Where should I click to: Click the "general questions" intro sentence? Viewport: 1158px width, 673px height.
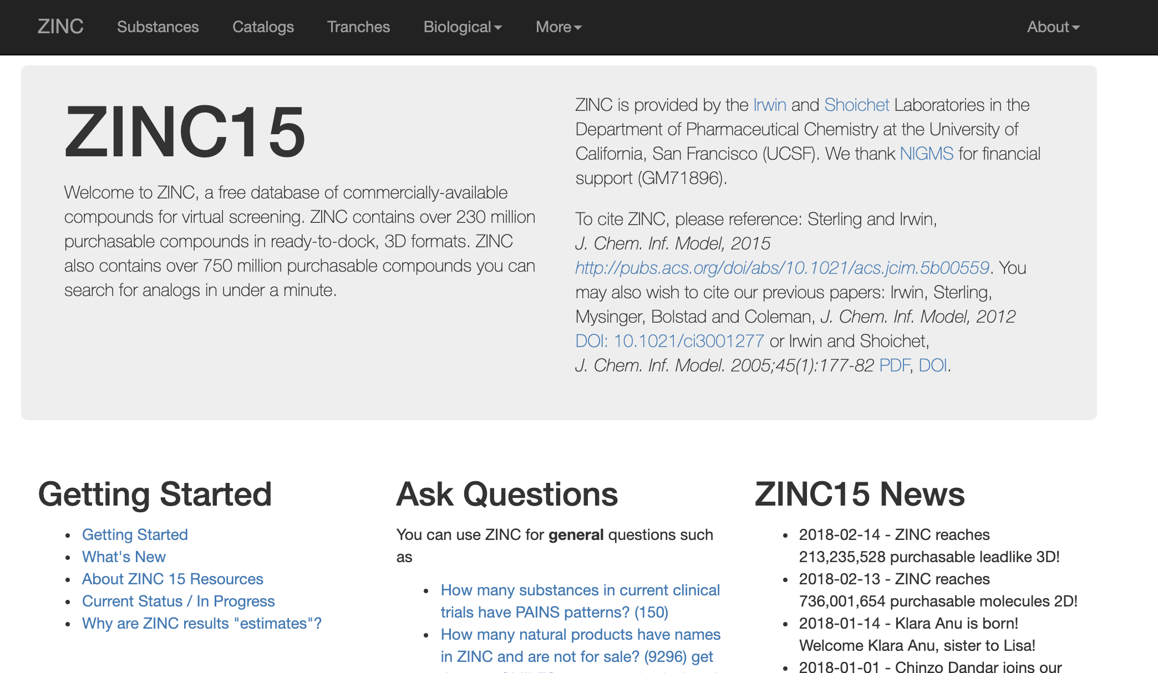(555, 545)
